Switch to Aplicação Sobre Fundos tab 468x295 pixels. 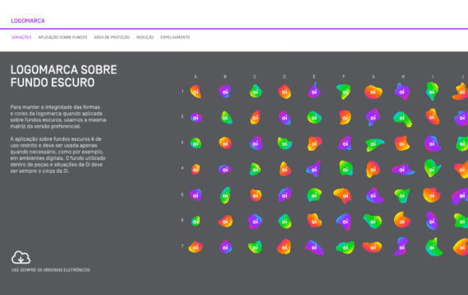62,38
